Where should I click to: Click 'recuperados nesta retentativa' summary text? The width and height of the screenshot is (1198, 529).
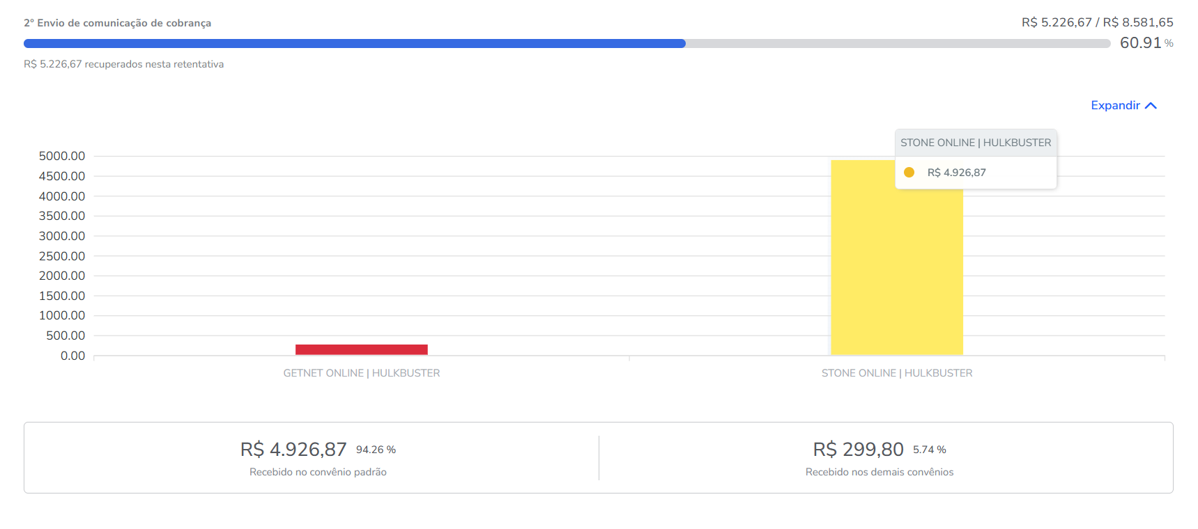pyautogui.click(x=154, y=64)
